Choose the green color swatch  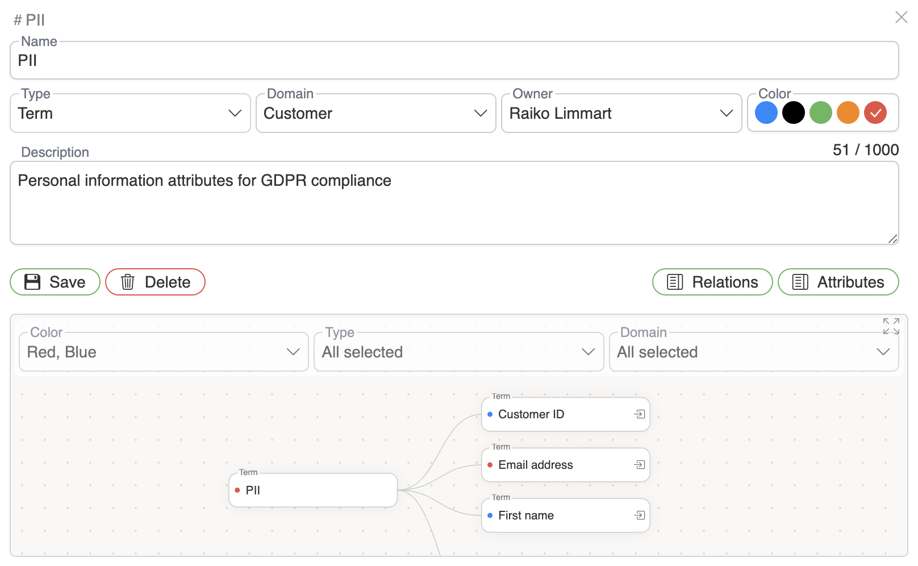click(x=820, y=113)
